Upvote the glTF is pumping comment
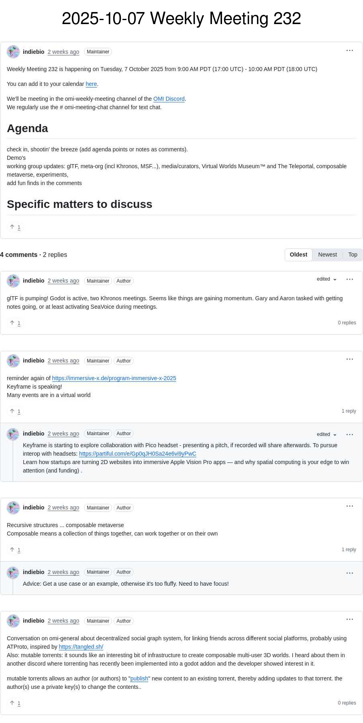 (15, 323)
